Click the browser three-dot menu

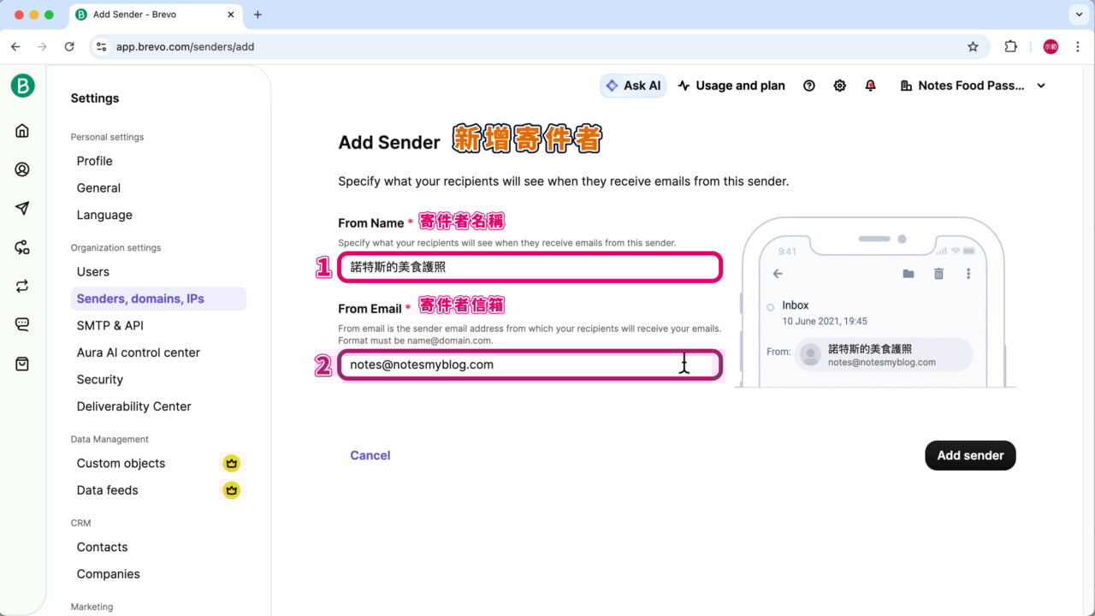(x=1078, y=47)
